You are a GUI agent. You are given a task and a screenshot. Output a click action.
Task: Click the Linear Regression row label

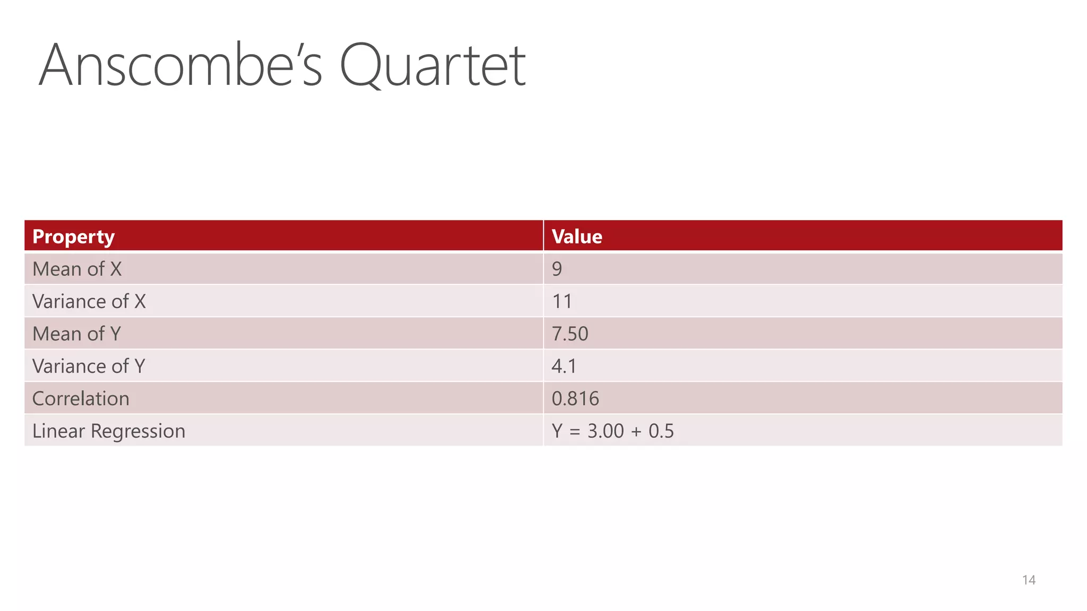click(x=109, y=431)
